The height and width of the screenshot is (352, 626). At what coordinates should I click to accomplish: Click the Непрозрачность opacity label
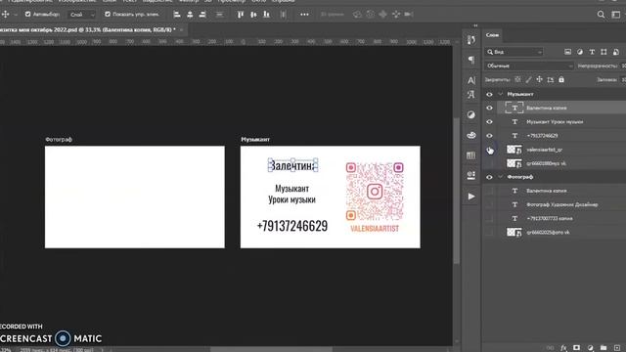pos(598,66)
